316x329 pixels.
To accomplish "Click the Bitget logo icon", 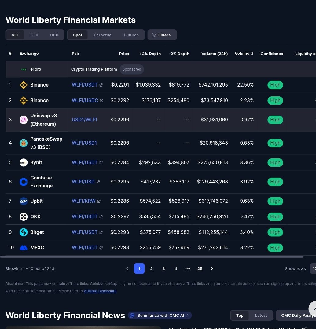I will point(24,232).
